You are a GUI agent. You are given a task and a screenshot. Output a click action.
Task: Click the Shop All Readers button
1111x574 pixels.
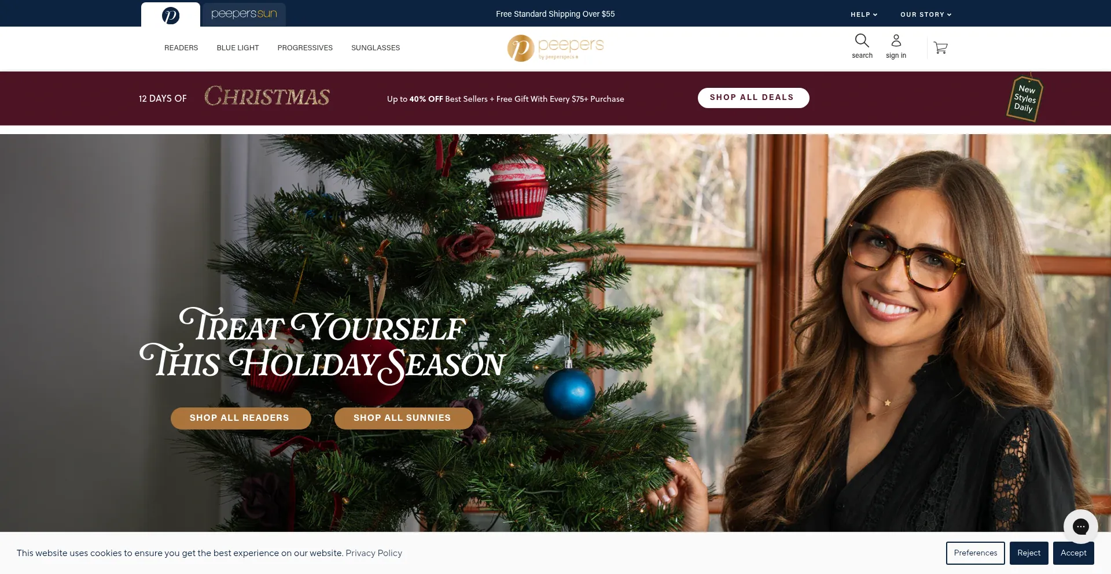[x=241, y=418]
